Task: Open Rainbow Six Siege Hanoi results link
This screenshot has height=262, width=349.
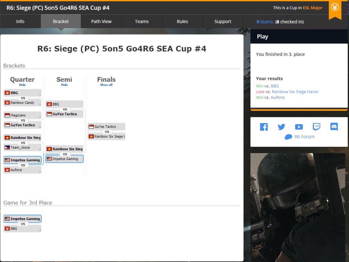Action: [x=295, y=92]
